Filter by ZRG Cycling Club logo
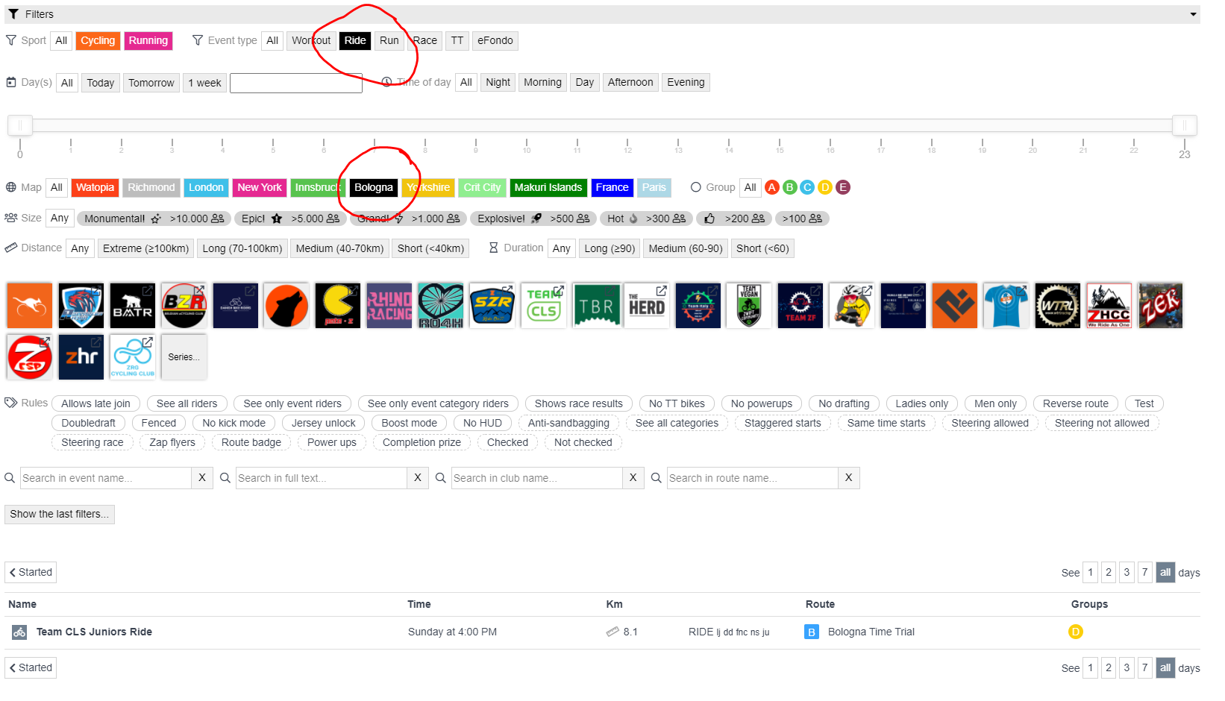 [133, 357]
